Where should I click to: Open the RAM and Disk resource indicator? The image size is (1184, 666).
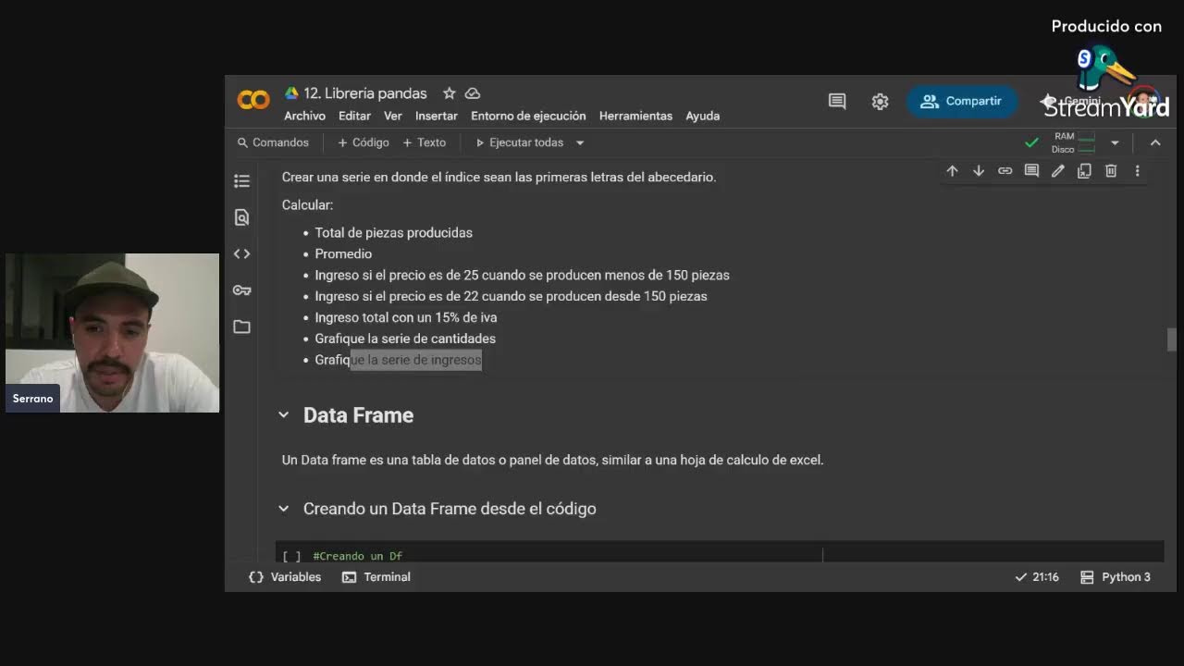(x=1074, y=142)
